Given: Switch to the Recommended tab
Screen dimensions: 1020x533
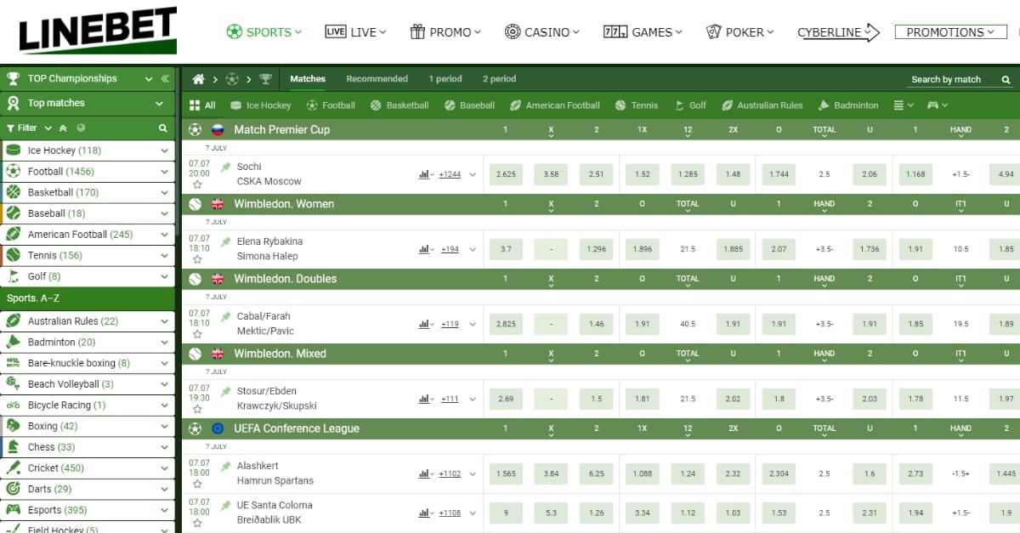Looking at the screenshot, I should point(377,79).
